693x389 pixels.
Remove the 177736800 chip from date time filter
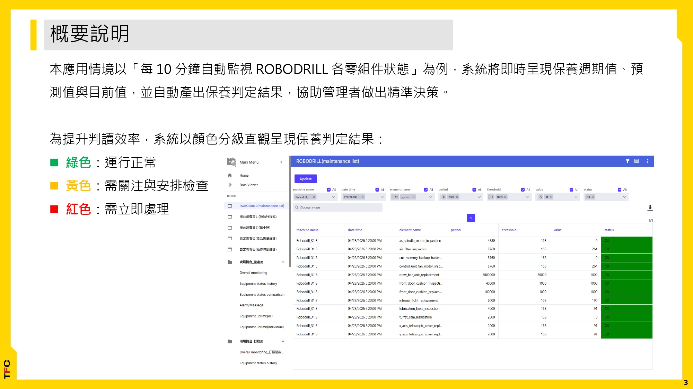click(363, 197)
